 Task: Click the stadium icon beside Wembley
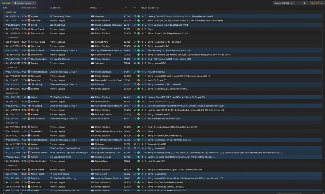92,16
